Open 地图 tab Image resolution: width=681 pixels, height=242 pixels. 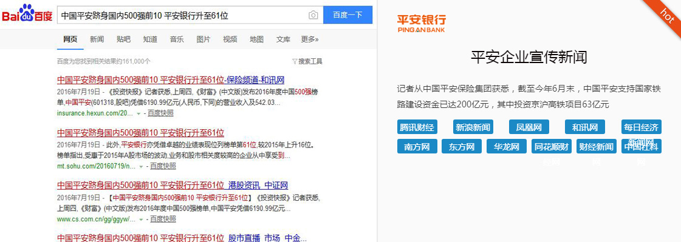click(x=257, y=39)
